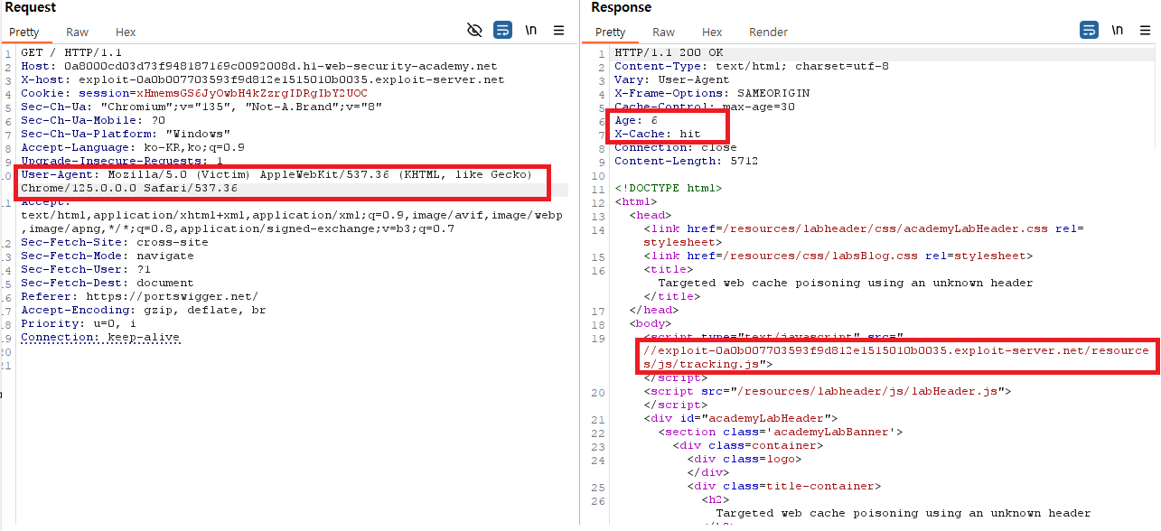Click the Sec-Fetch-Mode: navigate line
This screenshot has height=531, width=1161.
108,256
